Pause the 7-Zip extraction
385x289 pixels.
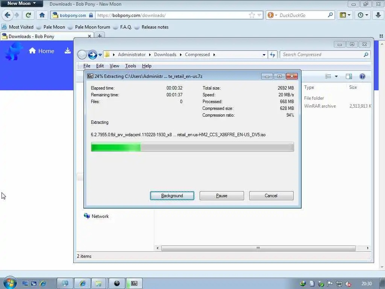pyautogui.click(x=222, y=196)
